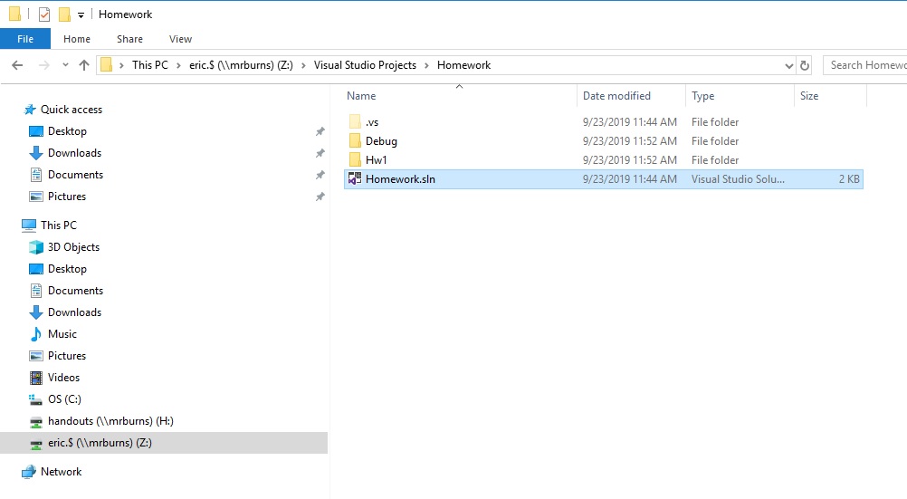Open the Share ribbon tab
Screen dimensions: 907x499
(x=129, y=39)
